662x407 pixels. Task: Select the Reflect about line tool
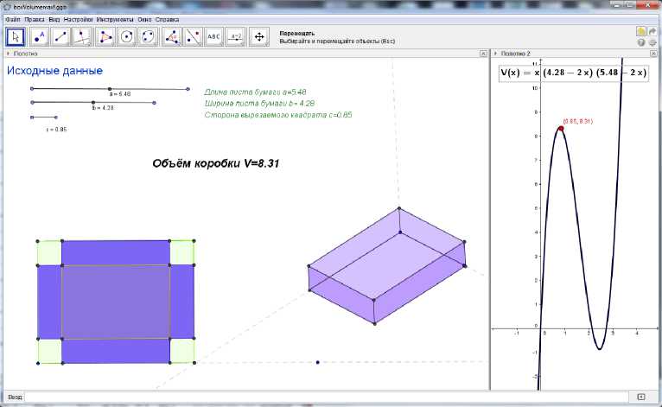[x=194, y=36]
